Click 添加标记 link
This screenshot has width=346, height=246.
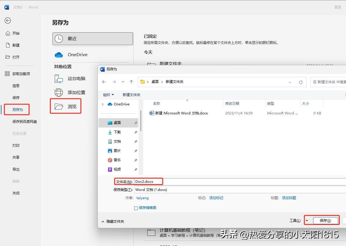216,198
